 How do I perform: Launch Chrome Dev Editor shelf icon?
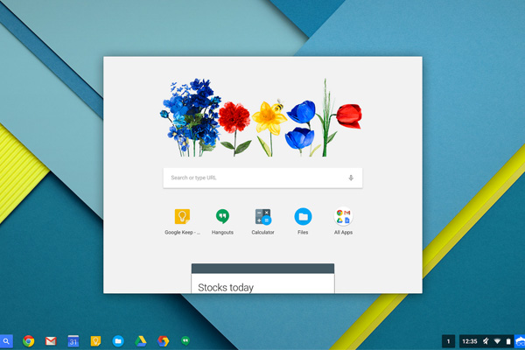(163, 341)
